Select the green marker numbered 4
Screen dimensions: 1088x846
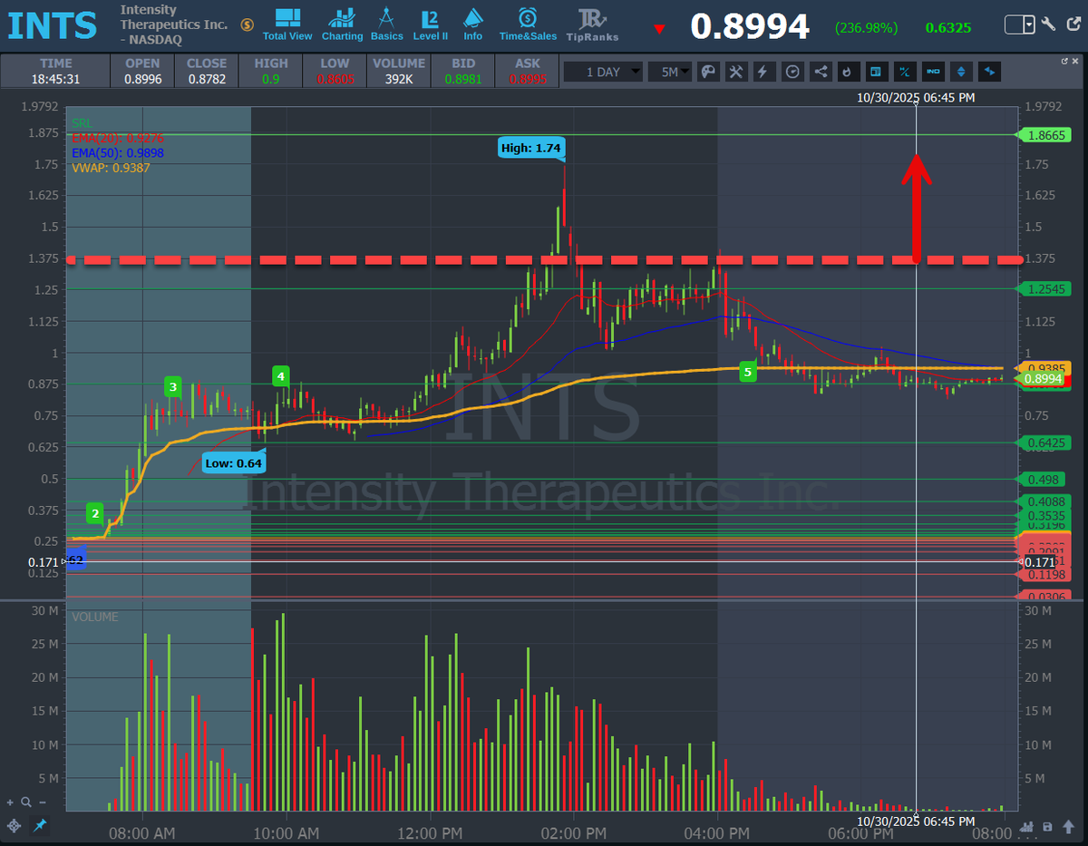coord(281,375)
